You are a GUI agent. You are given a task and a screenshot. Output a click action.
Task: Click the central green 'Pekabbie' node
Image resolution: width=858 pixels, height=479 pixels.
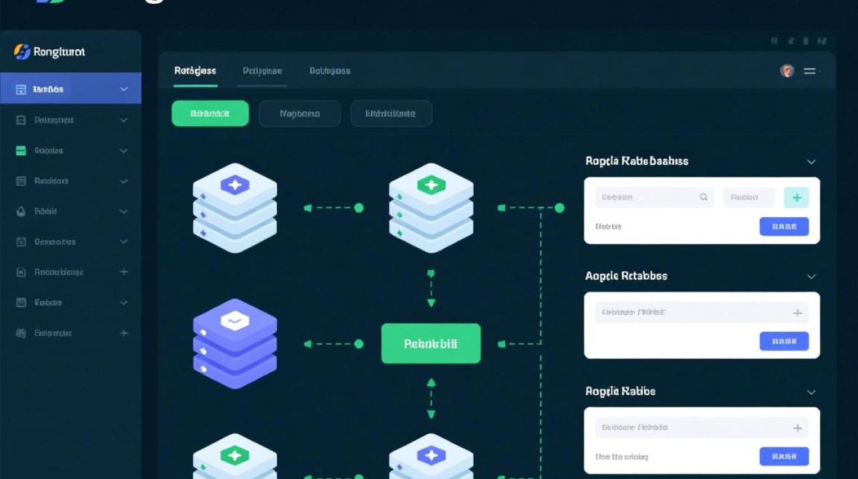coord(431,344)
